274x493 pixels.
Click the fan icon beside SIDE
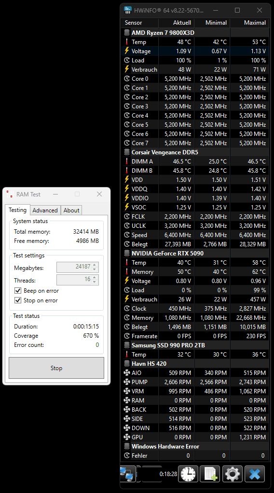tap(127, 418)
